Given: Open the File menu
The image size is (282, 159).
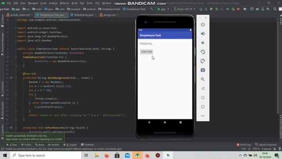Looking at the screenshot, I should [x=9, y=3].
